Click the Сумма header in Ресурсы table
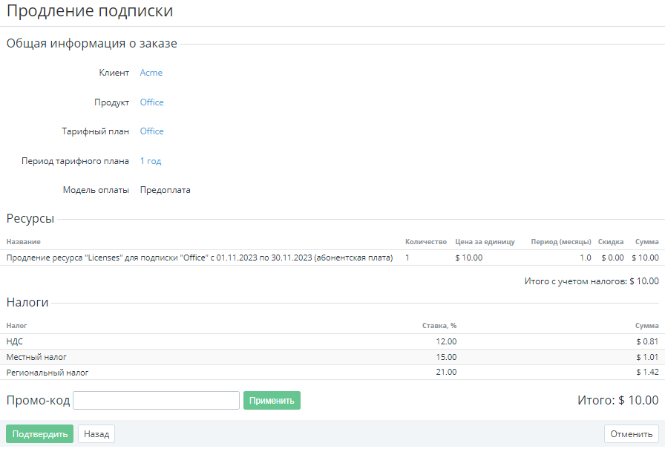 coord(646,242)
